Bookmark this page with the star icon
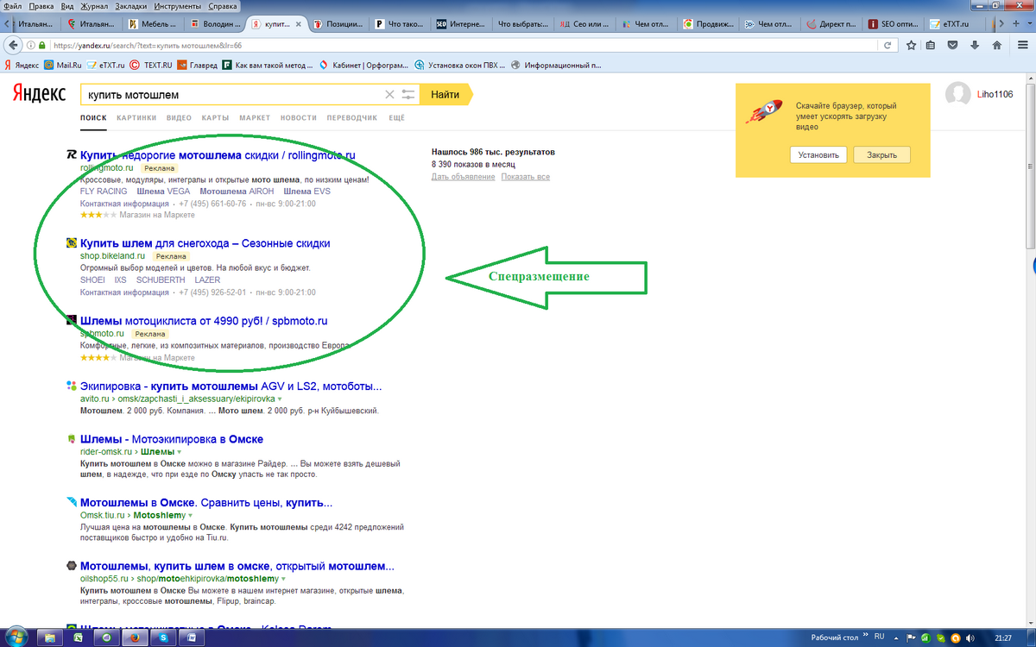The height and width of the screenshot is (647, 1036). click(x=912, y=45)
